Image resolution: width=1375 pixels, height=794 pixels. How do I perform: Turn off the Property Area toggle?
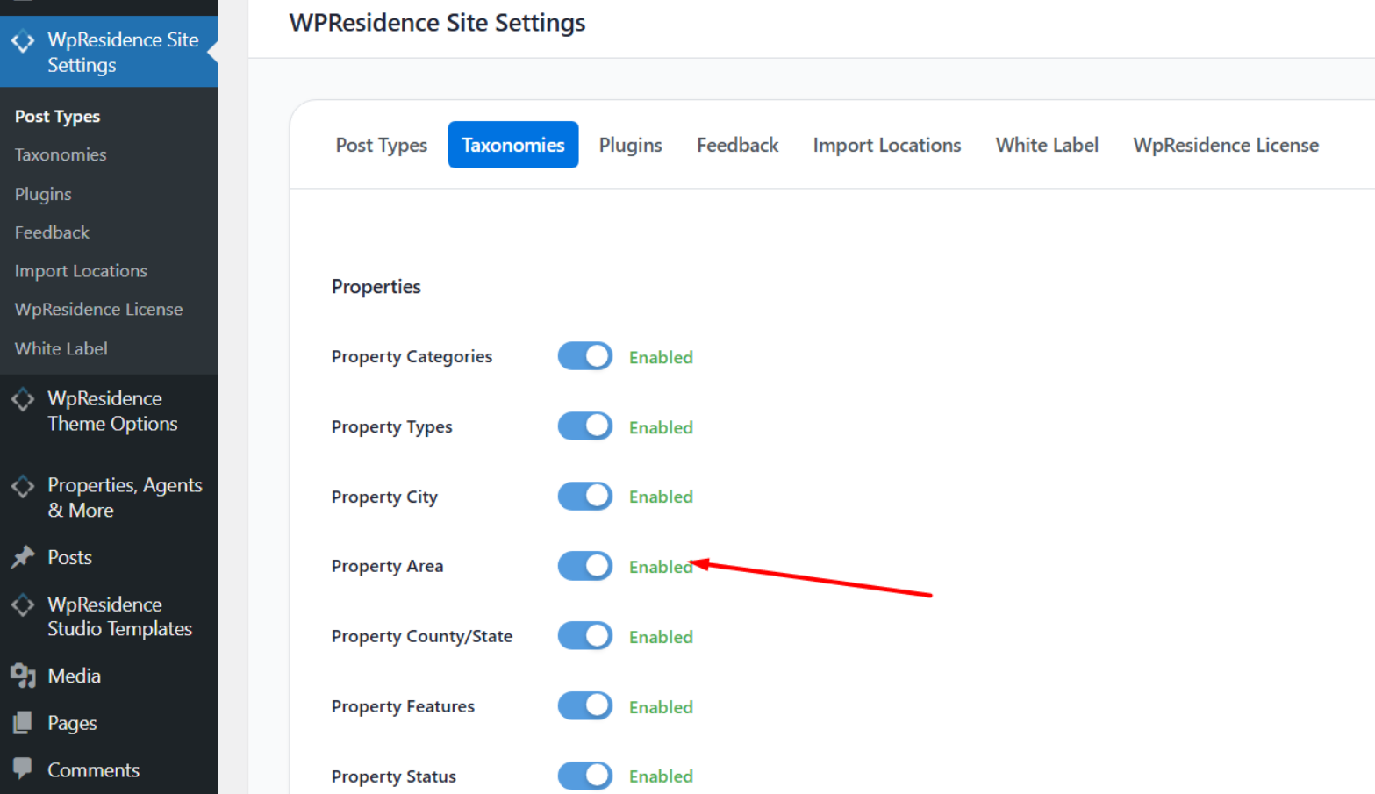coord(585,566)
